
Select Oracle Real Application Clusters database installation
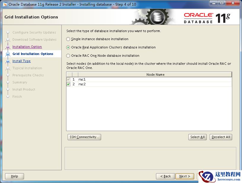tap(68, 47)
